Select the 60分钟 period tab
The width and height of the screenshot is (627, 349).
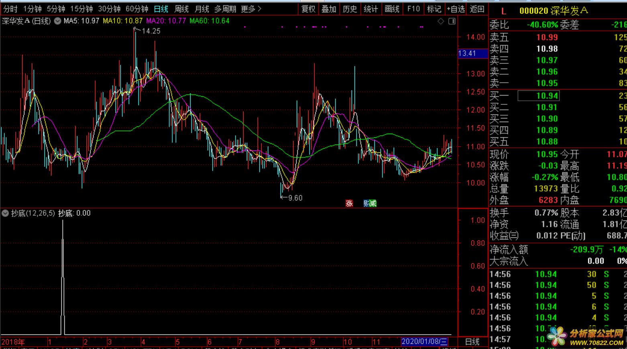[136, 9]
